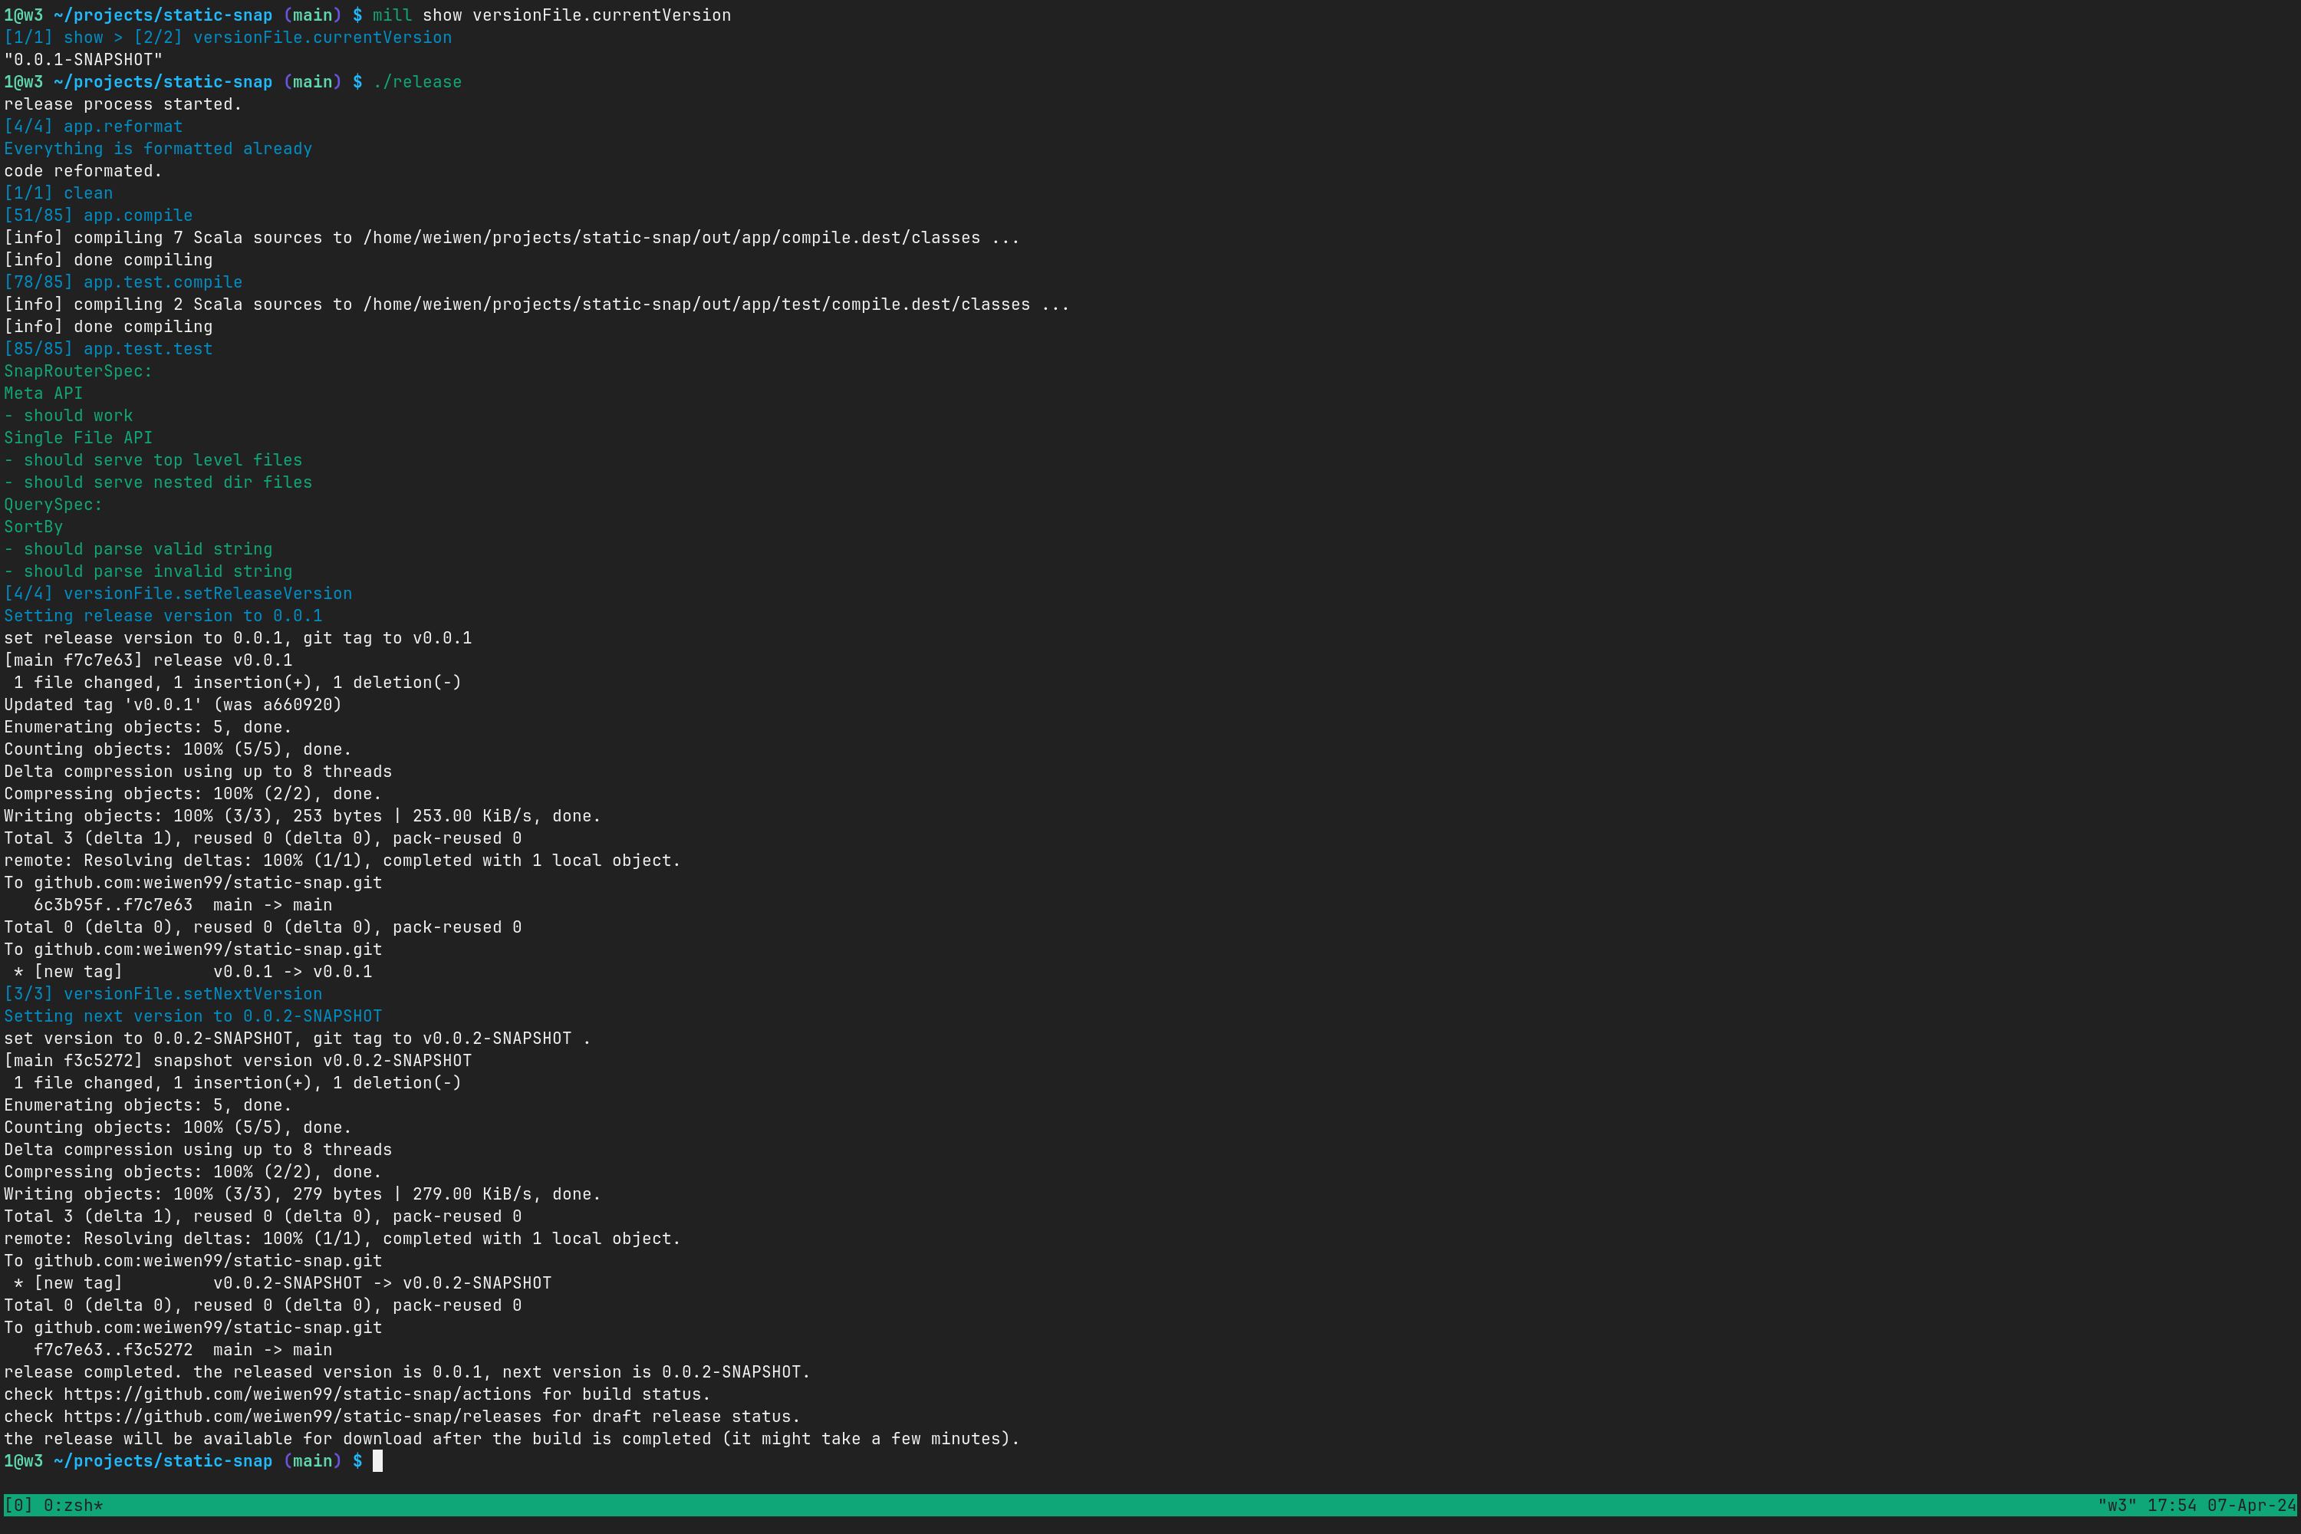2301x1534 pixels.
Task: Click the "SortBy" test group
Action: tap(33, 528)
